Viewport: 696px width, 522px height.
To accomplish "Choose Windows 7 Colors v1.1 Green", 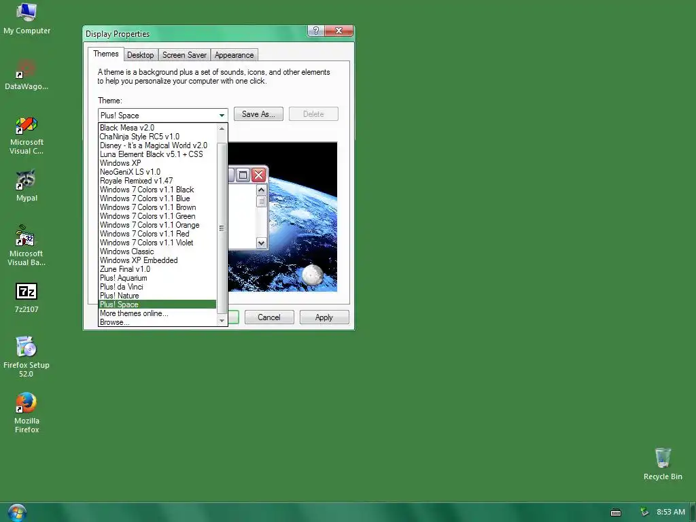I will coord(157,217).
